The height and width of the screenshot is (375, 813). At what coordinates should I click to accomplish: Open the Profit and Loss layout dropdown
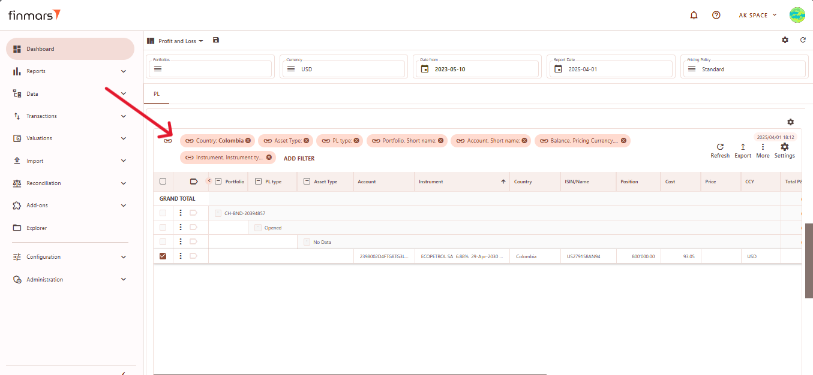click(x=181, y=41)
